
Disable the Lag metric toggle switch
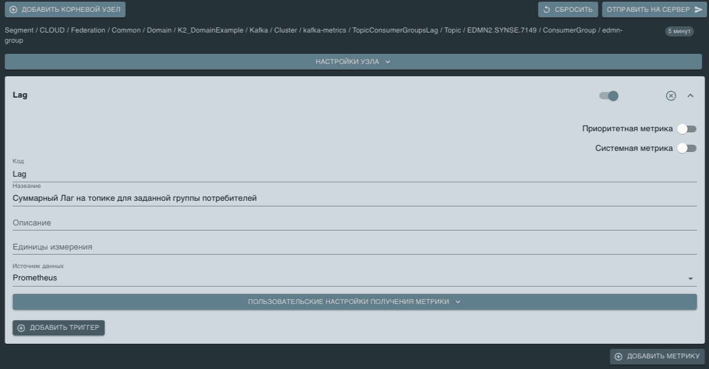pyautogui.click(x=609, y=96)
